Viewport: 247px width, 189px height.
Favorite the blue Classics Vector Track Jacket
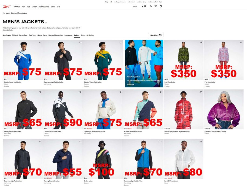point(40,42)
